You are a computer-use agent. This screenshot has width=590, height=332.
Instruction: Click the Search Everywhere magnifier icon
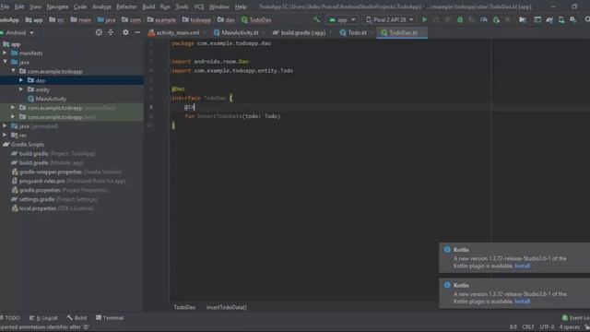pos(587,19)
